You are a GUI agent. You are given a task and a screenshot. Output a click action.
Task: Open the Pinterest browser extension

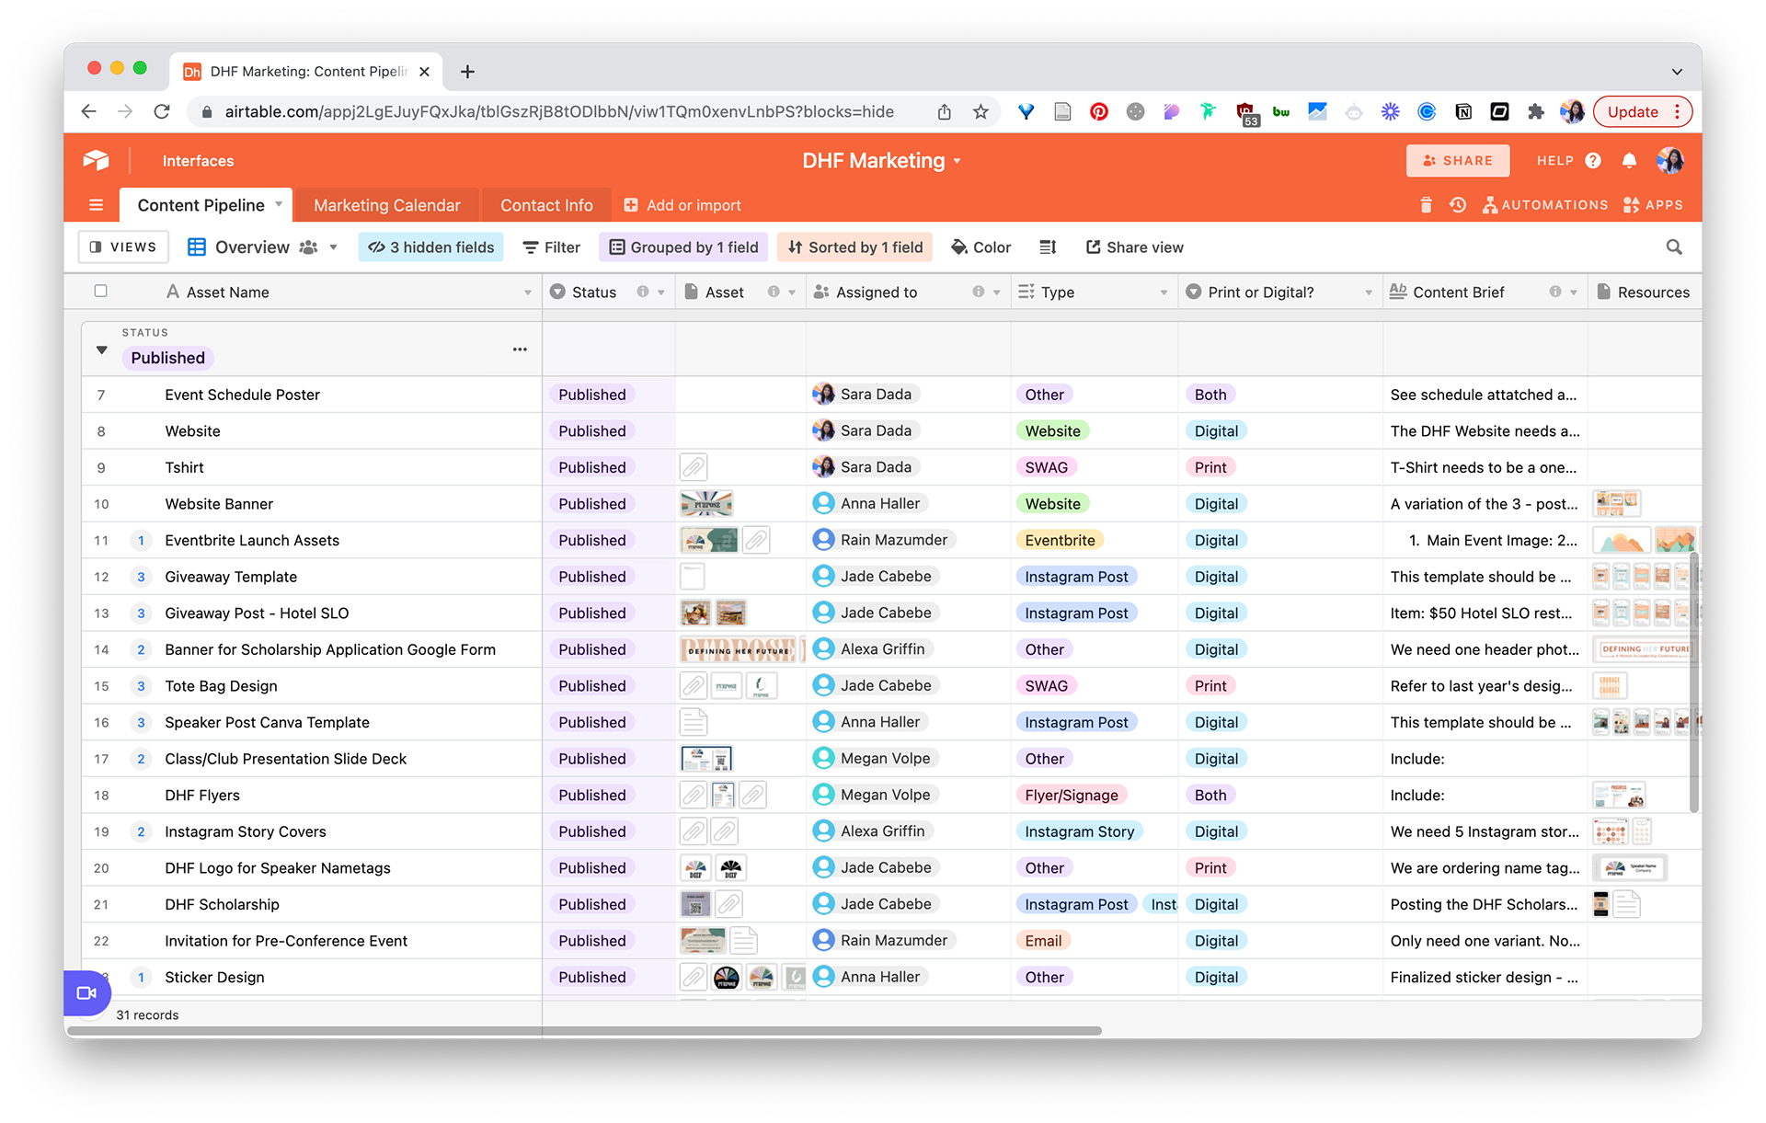tap(1098, 112)
